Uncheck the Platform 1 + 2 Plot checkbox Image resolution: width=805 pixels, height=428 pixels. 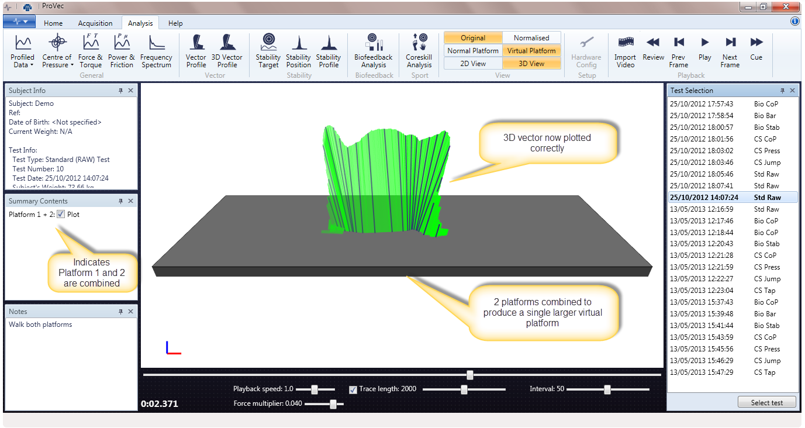tap(61, 215)
